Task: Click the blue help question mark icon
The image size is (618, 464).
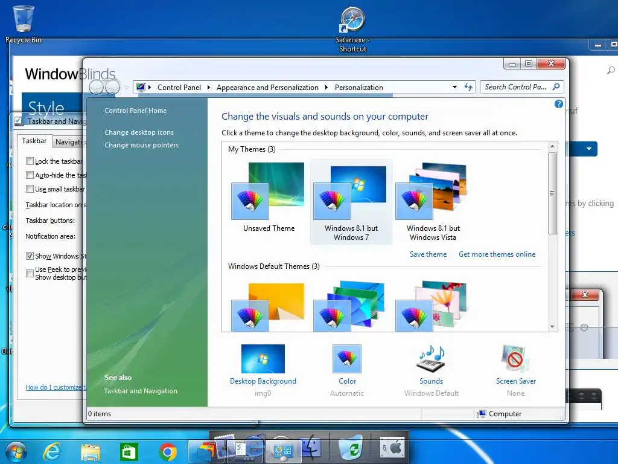Action: pos(558,104)
